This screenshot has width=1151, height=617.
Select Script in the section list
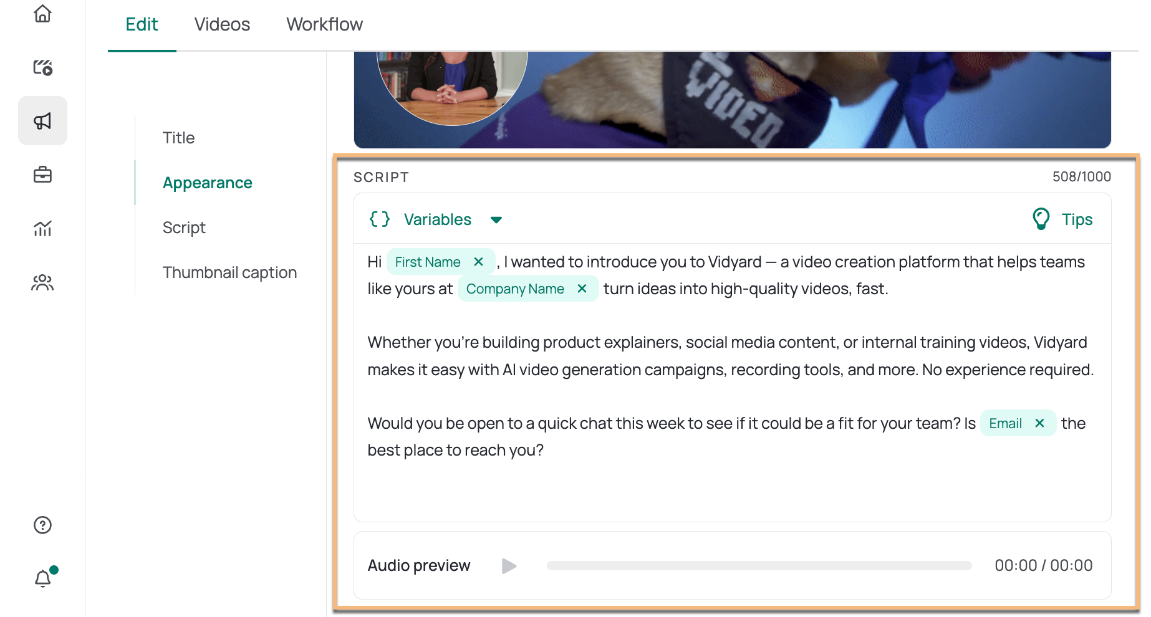pos(184,227)
